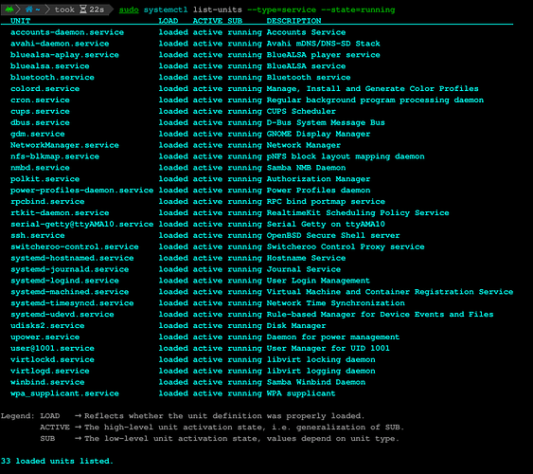
Task: Click colord.service unit name
Action: 44,88
